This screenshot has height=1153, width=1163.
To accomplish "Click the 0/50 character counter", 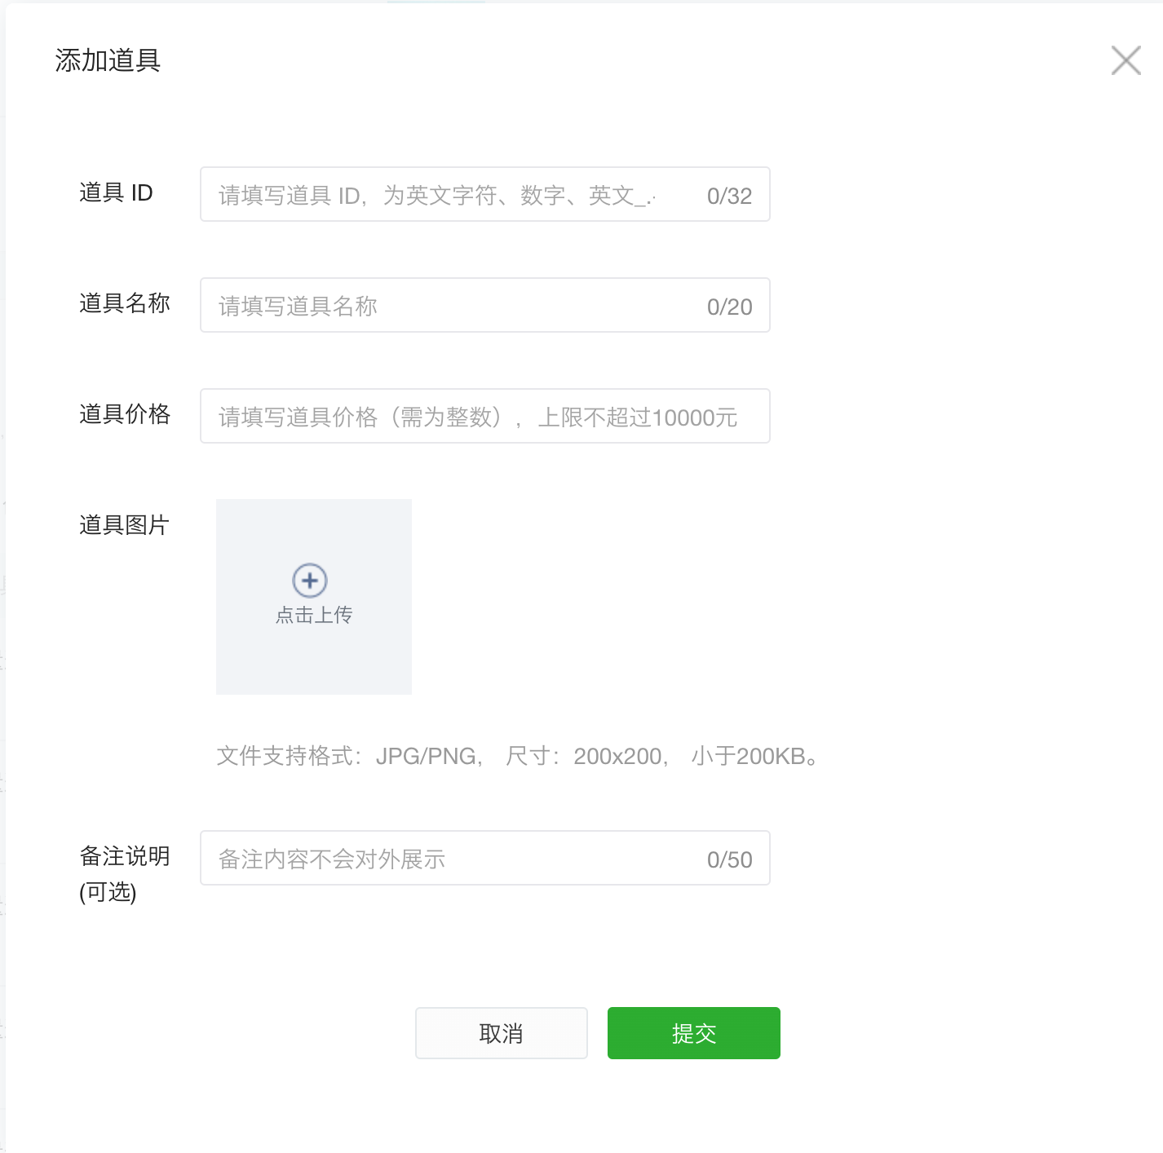I will pyautogui.click(x=729, y=860).
